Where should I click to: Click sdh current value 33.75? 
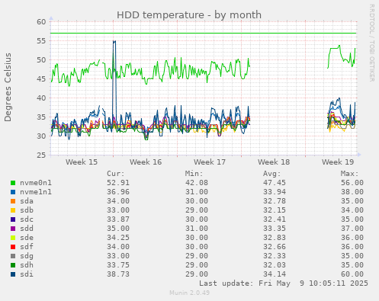118,265
